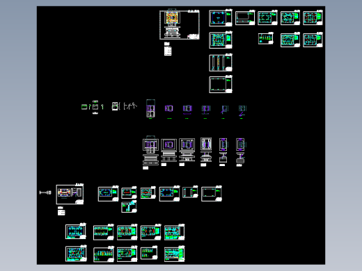
Task: Select the green-outlined rectangle starting the middle row
Action: tap(84, 107)
